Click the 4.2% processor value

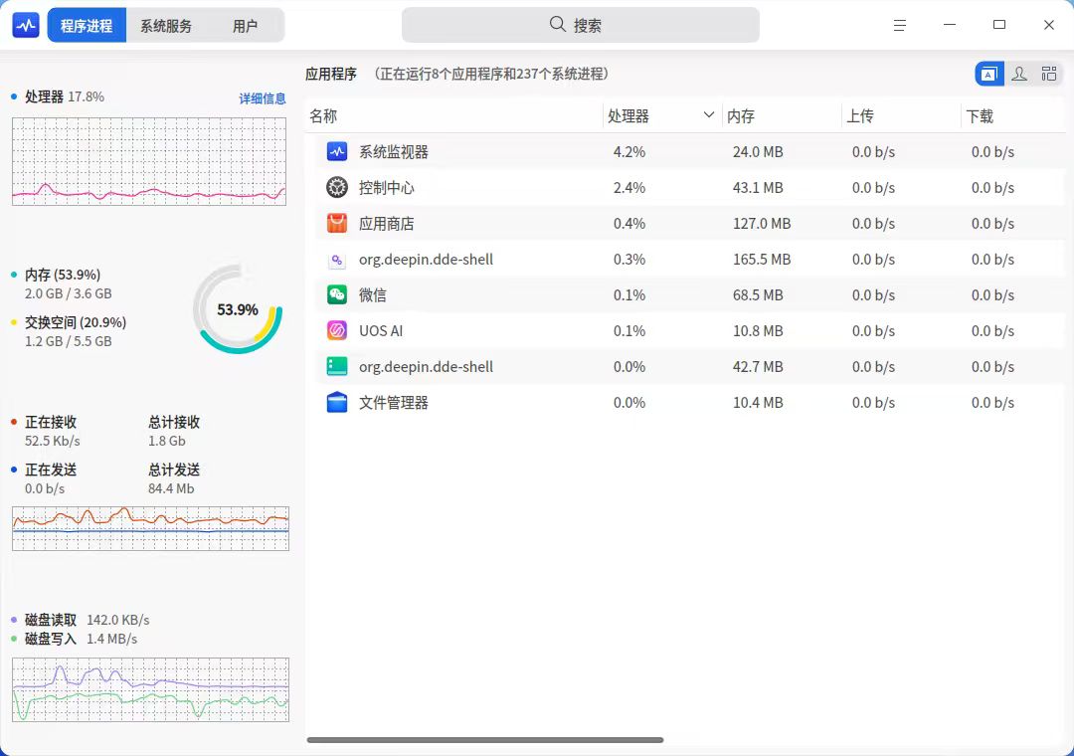(629, 151)
